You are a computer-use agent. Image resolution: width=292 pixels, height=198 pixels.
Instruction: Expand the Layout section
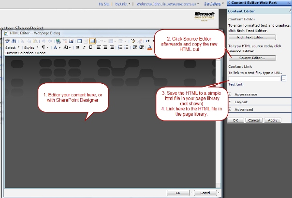(241, 102)
